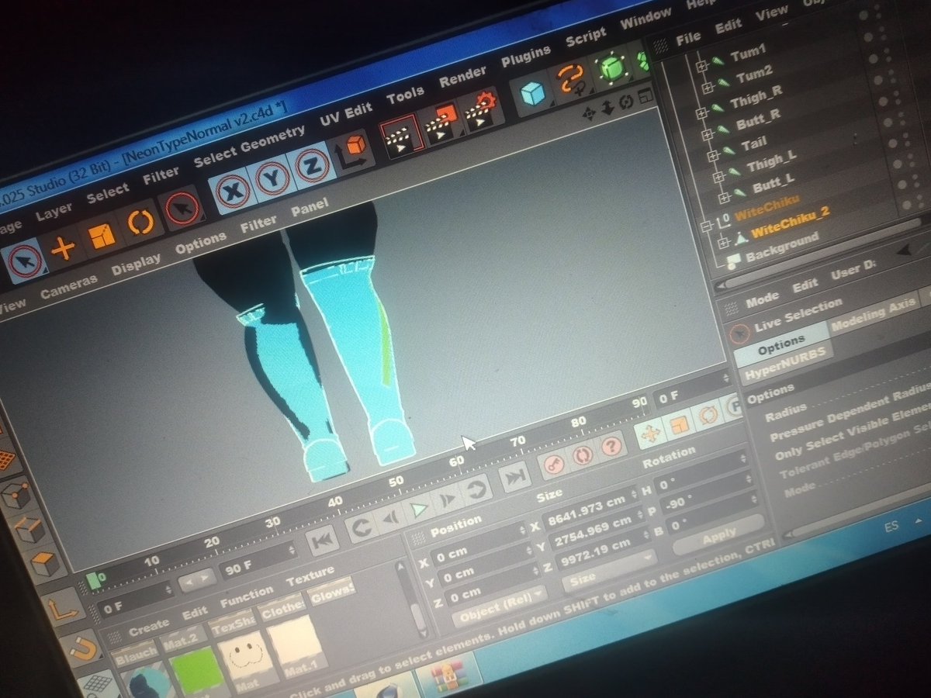931x698 pixels.
Task: Jump to the end of animation
Action: [514, 478]
